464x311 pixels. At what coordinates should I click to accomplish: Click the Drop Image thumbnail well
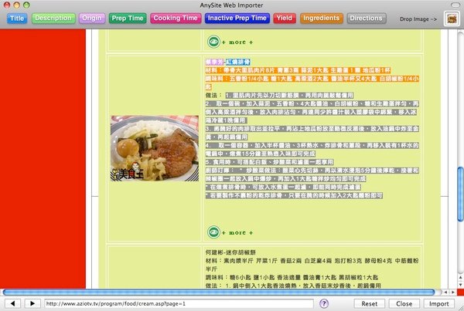(452, 19)
